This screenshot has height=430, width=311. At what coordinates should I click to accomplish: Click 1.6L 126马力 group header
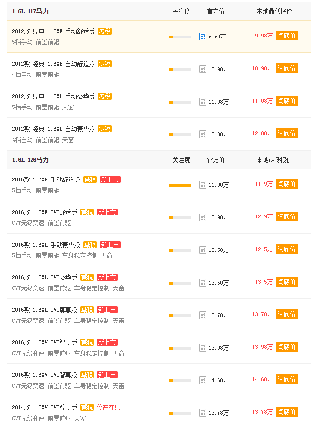click(31, 160)
